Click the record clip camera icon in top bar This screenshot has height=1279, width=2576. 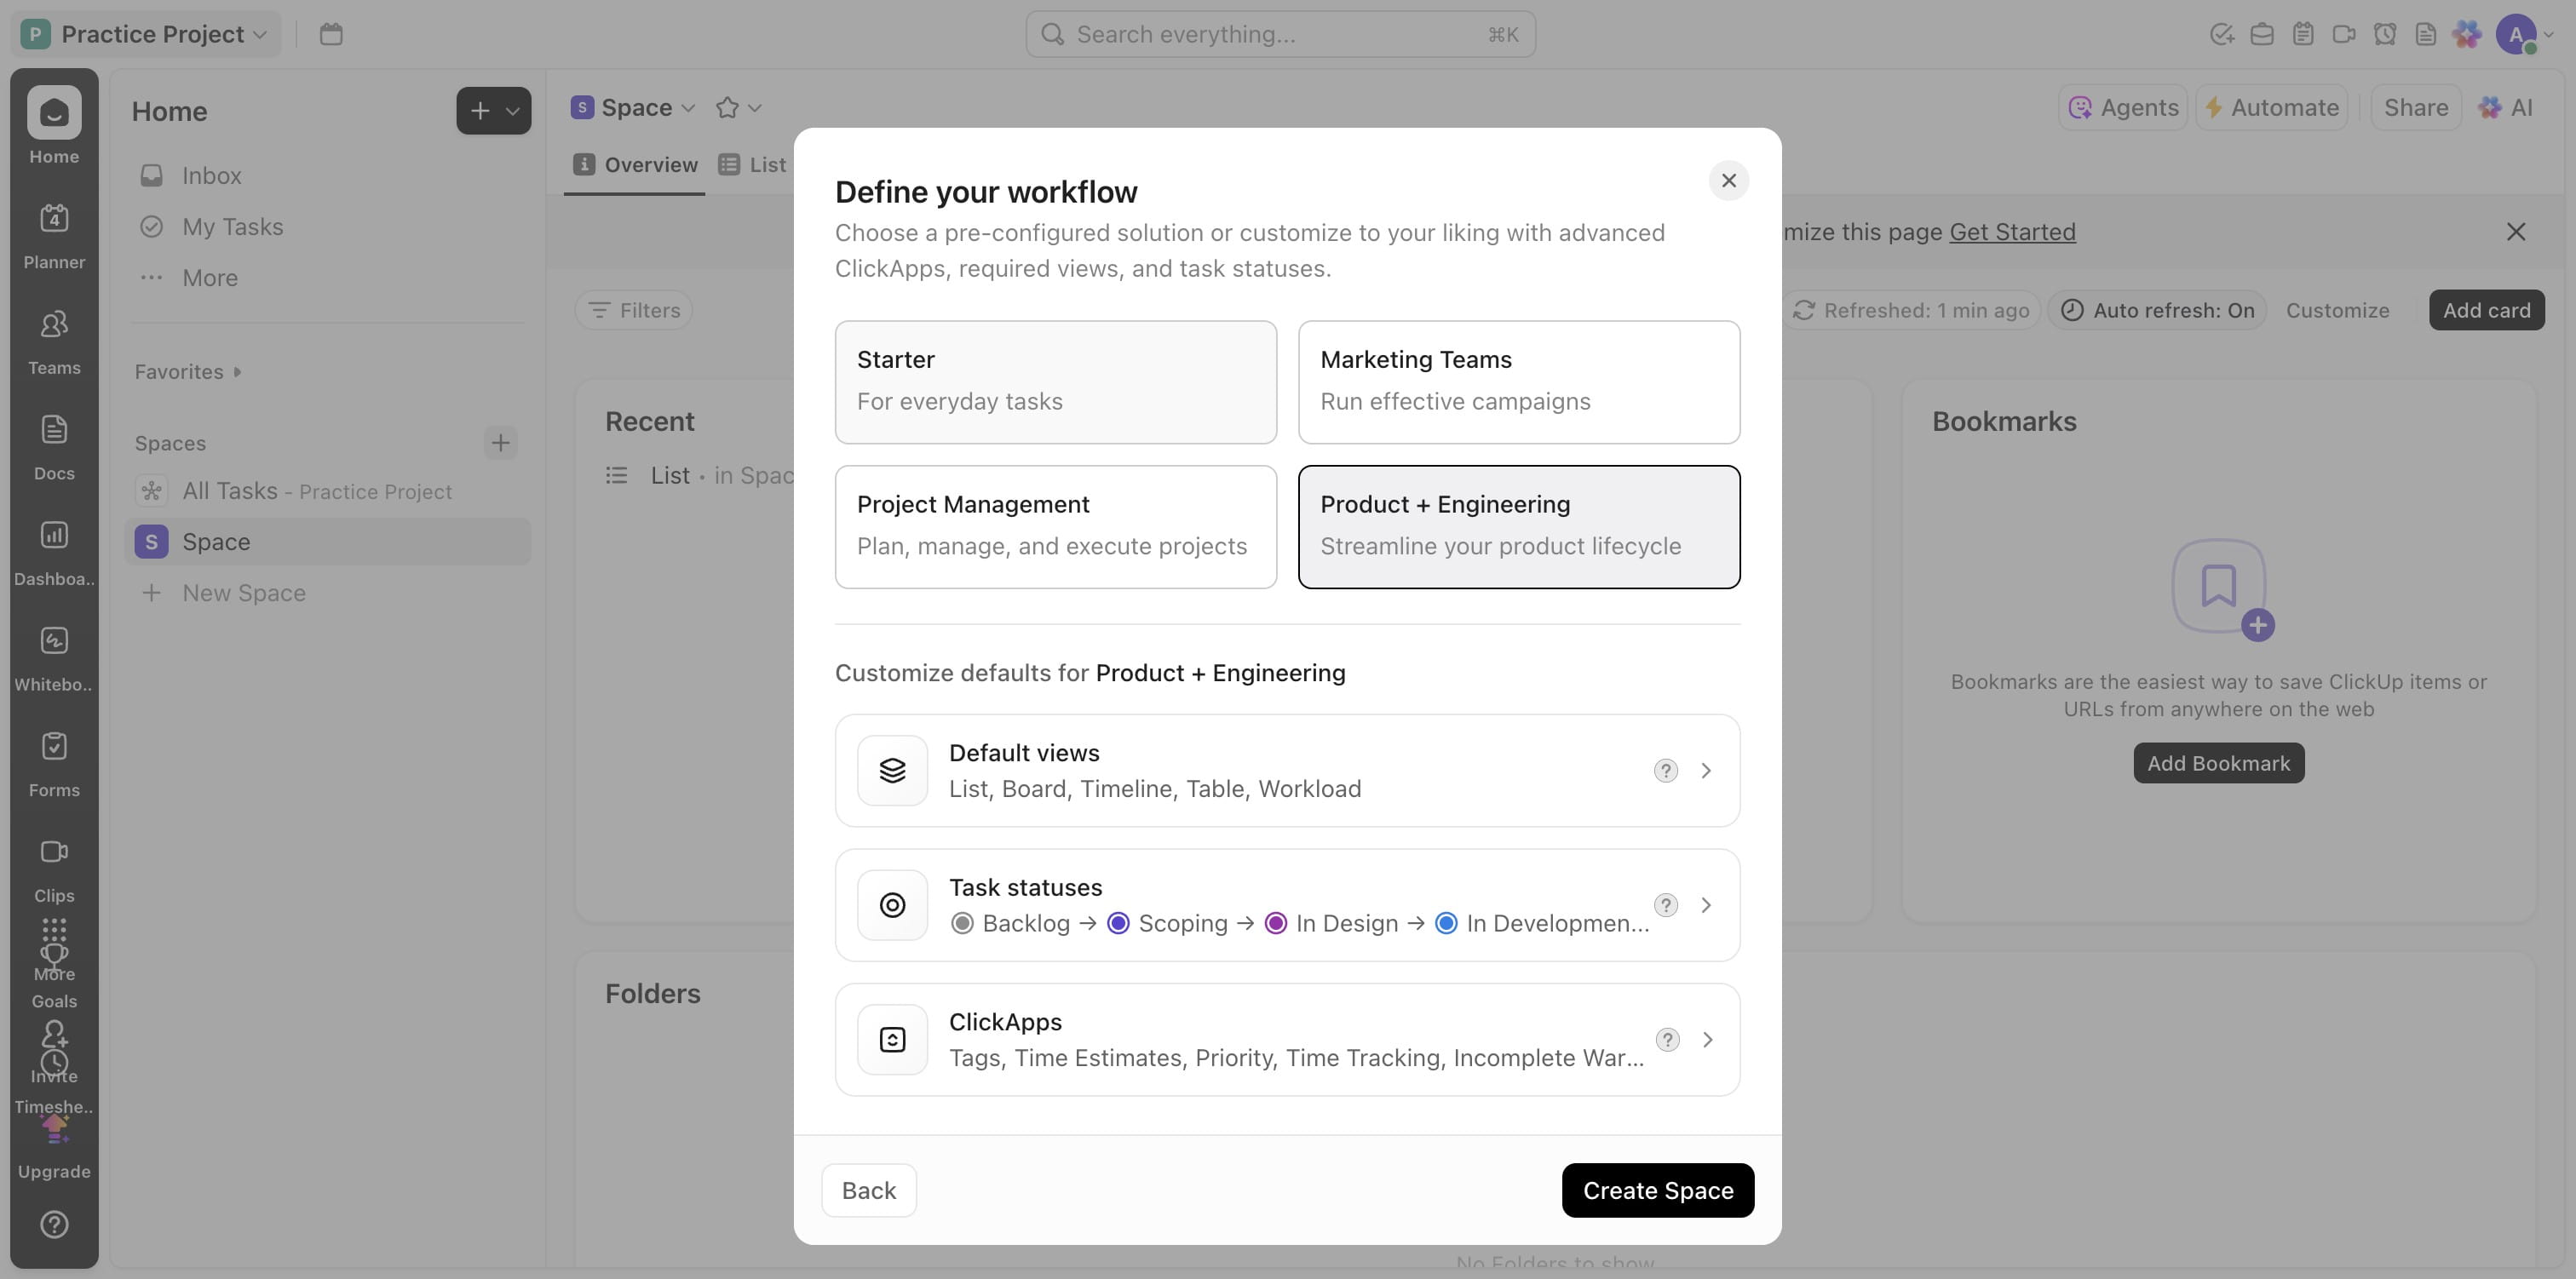(x=2344, y=34)
